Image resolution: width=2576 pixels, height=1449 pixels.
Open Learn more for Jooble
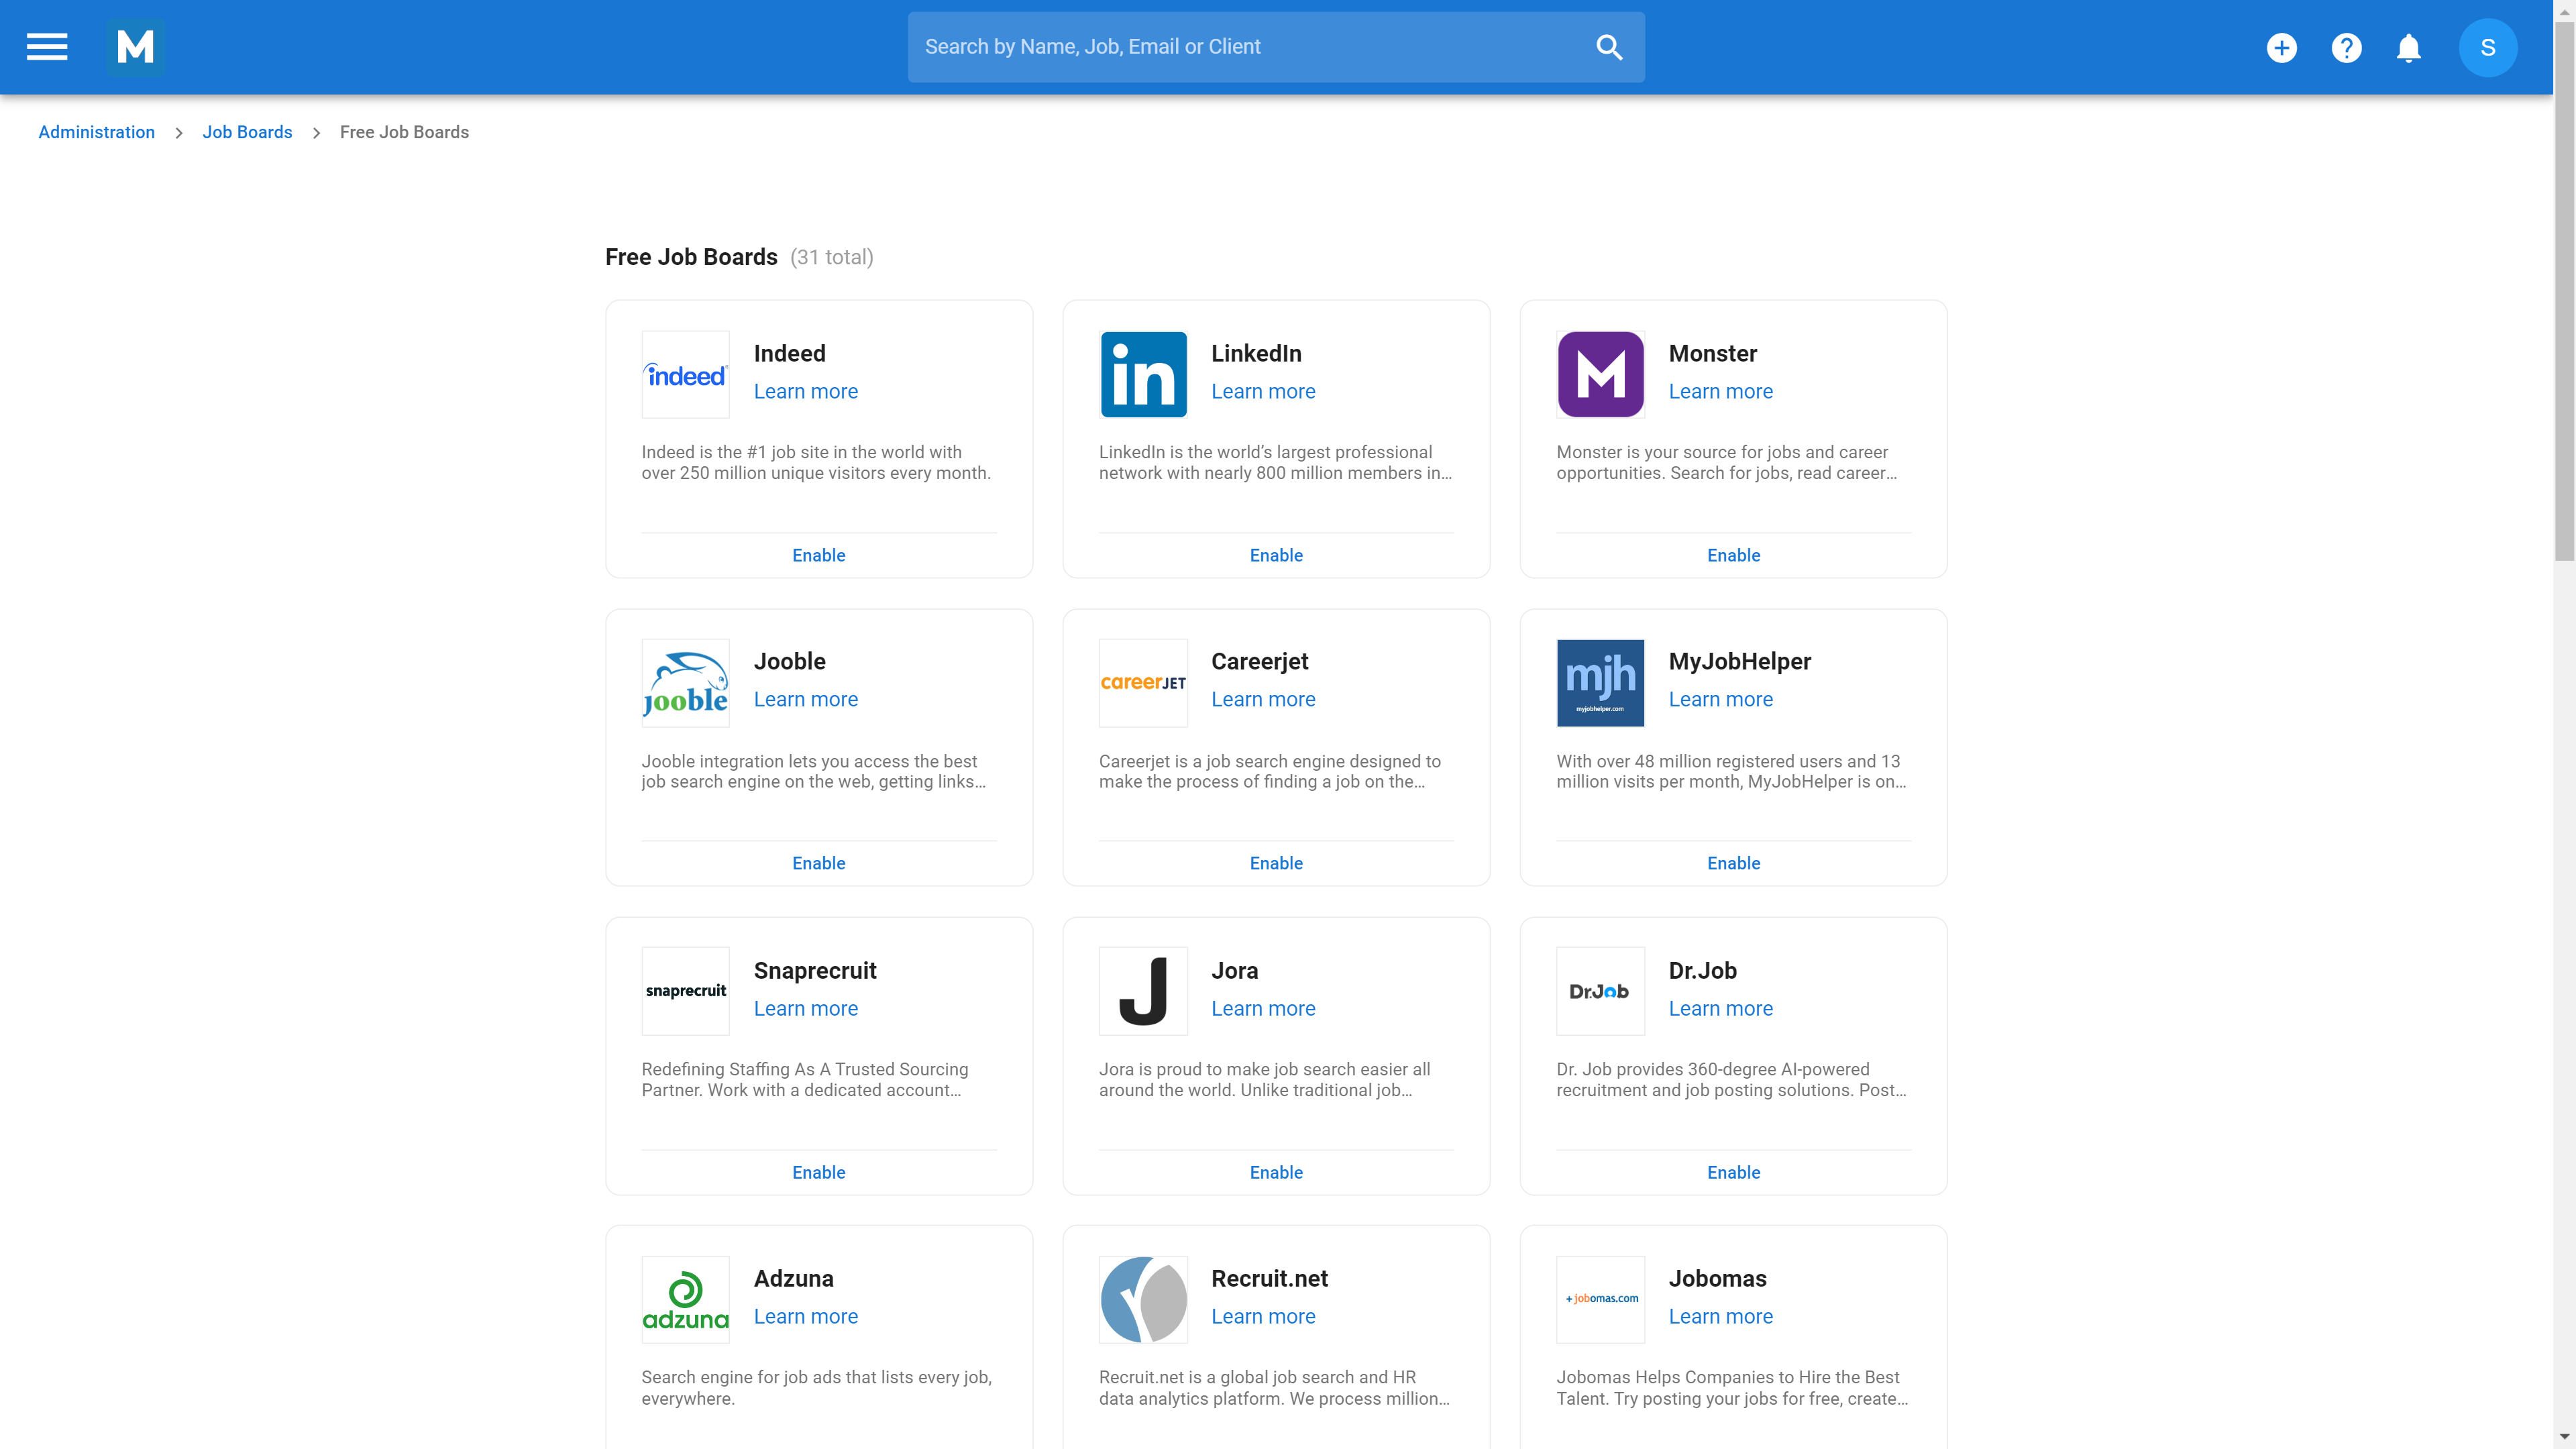pyautogui.click(x=805, y=699)
